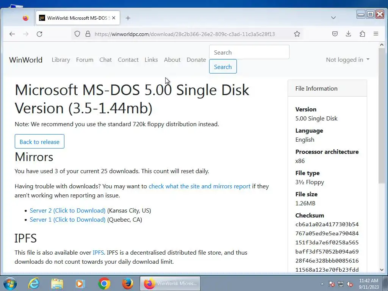388x291 pixels.
Task: Click the vertical scrollbar thumb
Action: point(382,116)
